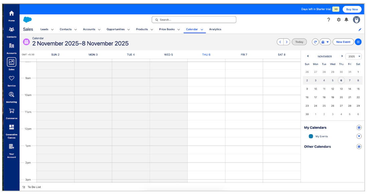This screenshot has width=367, height=195.
Task: Open the notifications bell
Action: [347, 20]
